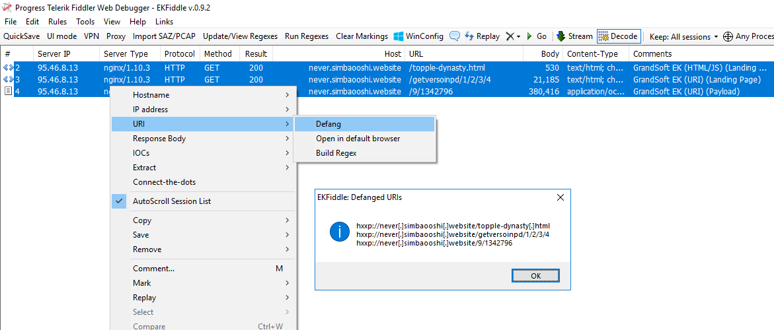Viewport: 774px width, 330px height.
Task: Toggle AutoScroll Session List checkmark
Action: tap(119, 201)
